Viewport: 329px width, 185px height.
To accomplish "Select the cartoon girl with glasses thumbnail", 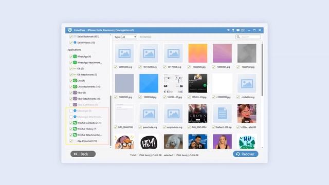I will 124,142.
